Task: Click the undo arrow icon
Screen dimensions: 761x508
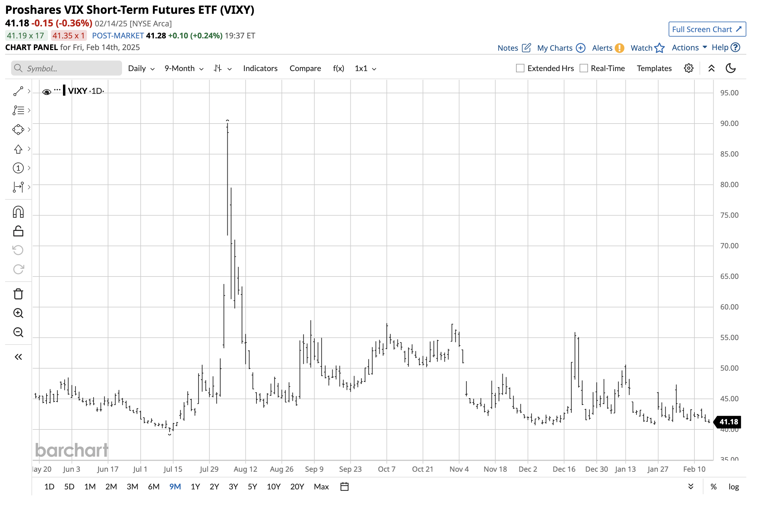Action: 18,250
